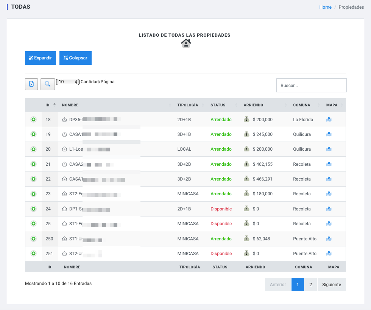Click money bag icon next to $ 200,000 La Florida
Viewport: 371px width, 310px height.
pos(246,119)
